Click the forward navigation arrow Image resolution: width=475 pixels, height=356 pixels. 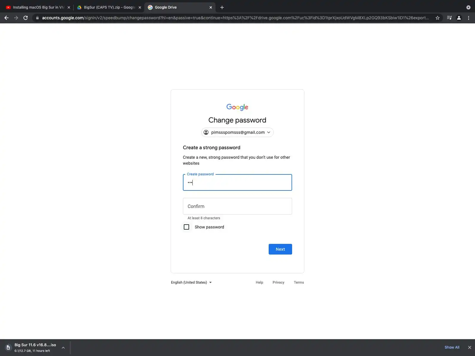(16, 18)
